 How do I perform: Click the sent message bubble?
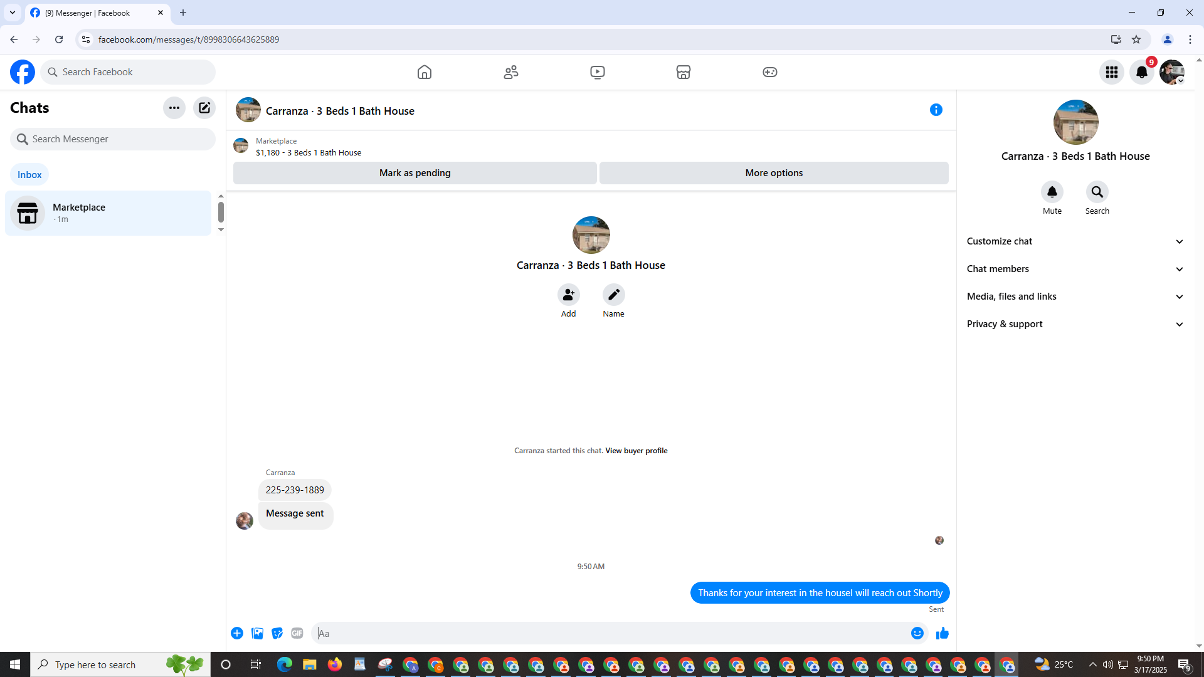click(x=820, y=593)
